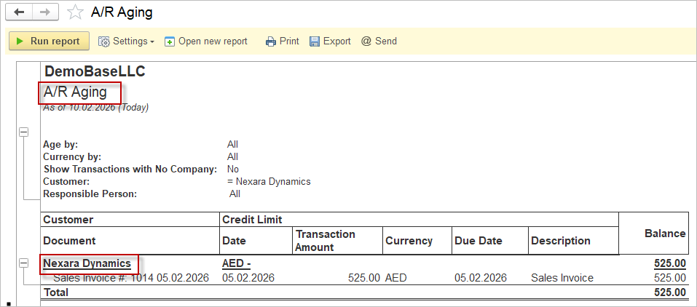Click the Open new report icon
Image resolution: width=697 pixels, height=307 pixels.
coord(170,41)
